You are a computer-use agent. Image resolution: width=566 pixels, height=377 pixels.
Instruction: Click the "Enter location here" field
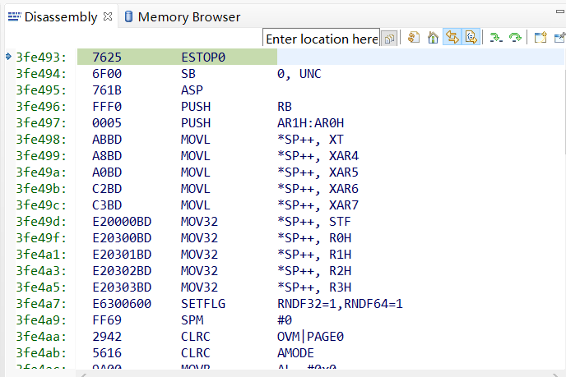coord(322,39)
